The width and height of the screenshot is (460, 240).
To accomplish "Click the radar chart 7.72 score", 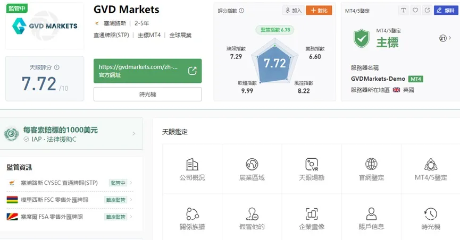I will click(x=274, y=63).
